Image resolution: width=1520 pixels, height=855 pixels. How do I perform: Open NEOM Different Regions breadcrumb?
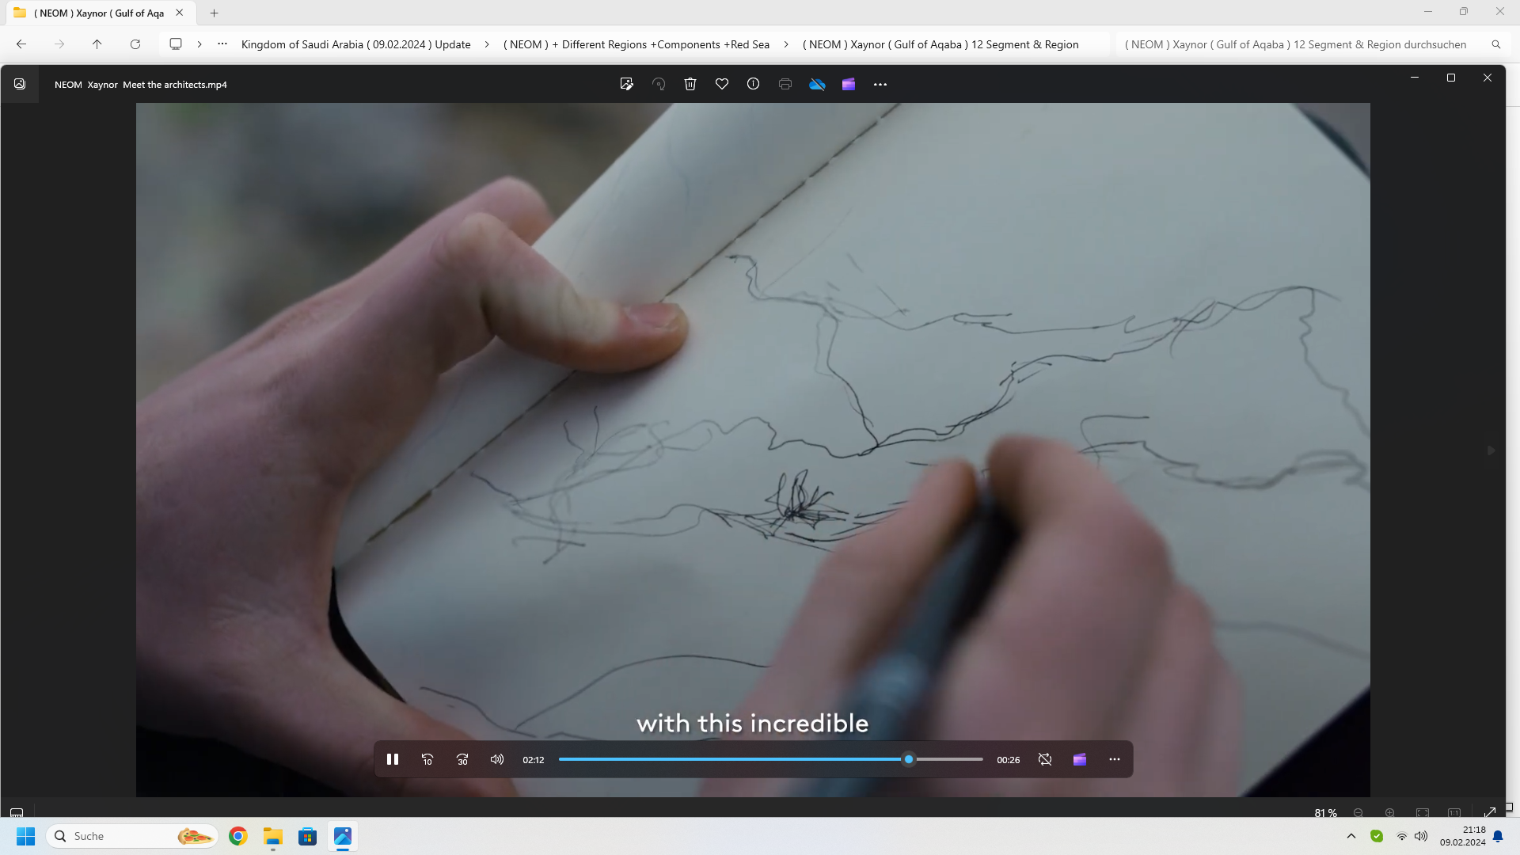point(636,44)
